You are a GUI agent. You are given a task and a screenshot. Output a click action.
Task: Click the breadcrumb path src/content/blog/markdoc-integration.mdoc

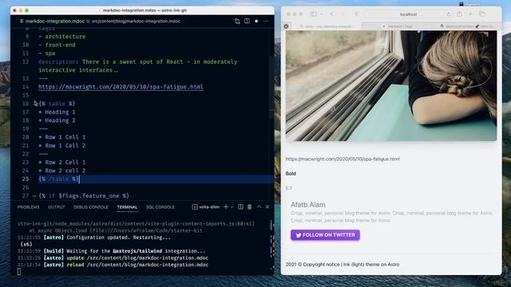coord(136,22)
